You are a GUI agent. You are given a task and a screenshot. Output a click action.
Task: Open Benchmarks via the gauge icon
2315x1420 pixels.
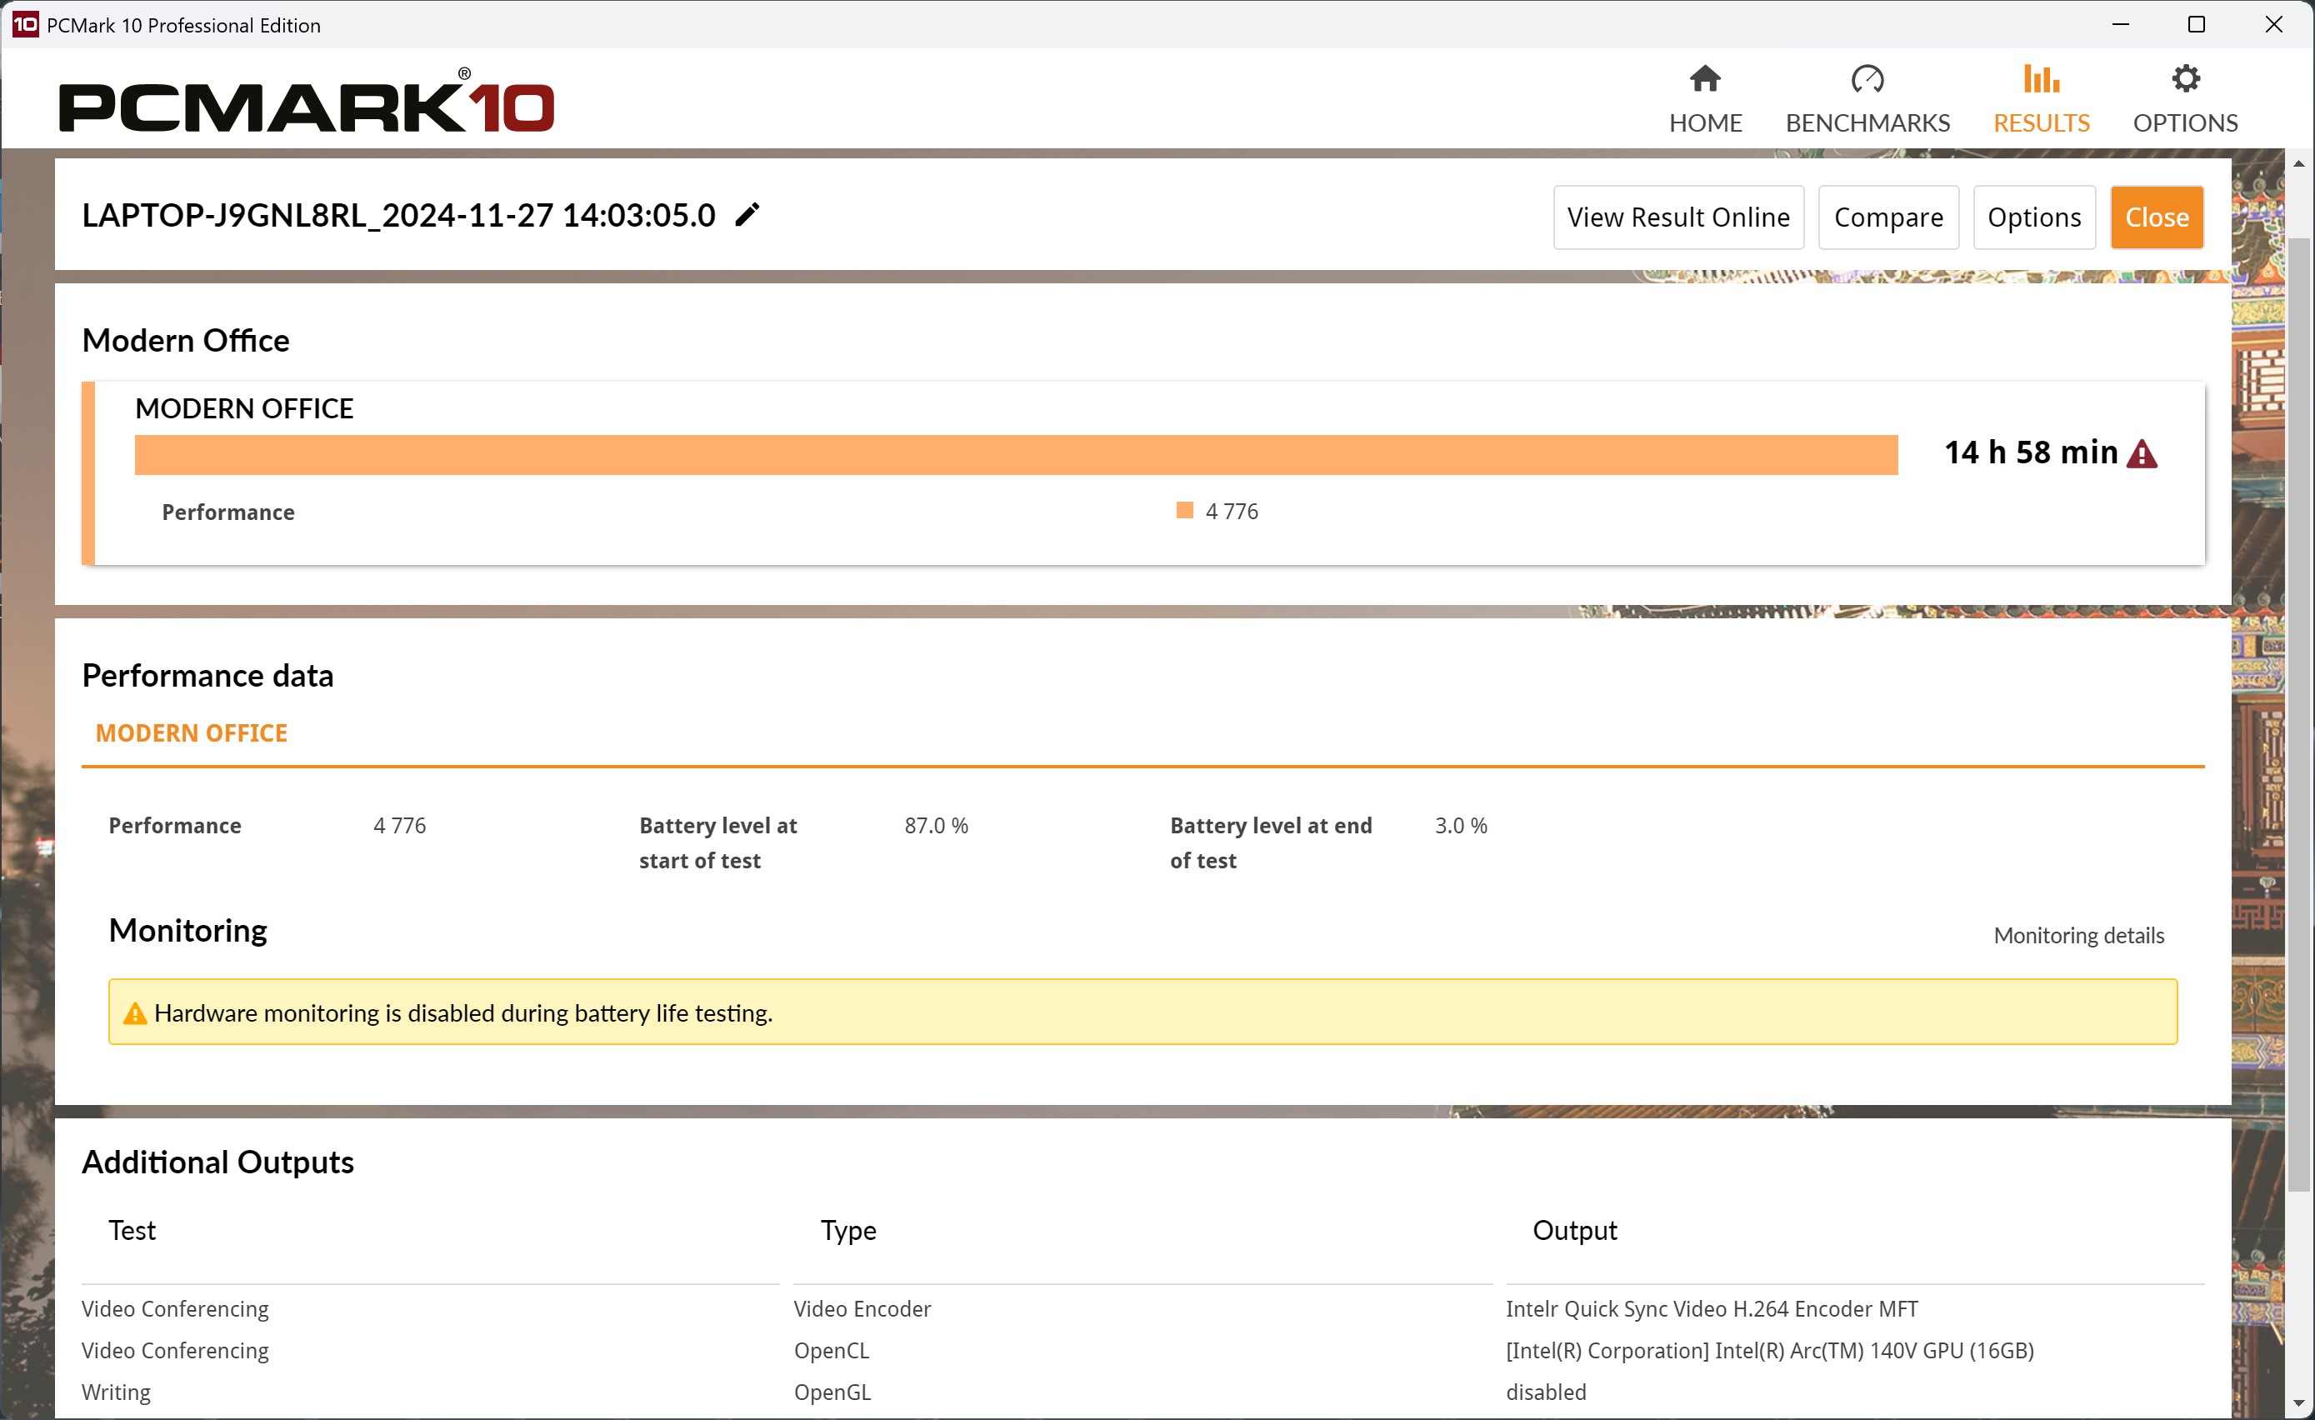click(x=1867, y=79)
